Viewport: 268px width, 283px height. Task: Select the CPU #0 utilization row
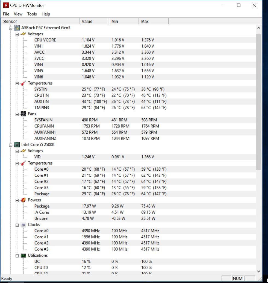click(x=145, y=268)
